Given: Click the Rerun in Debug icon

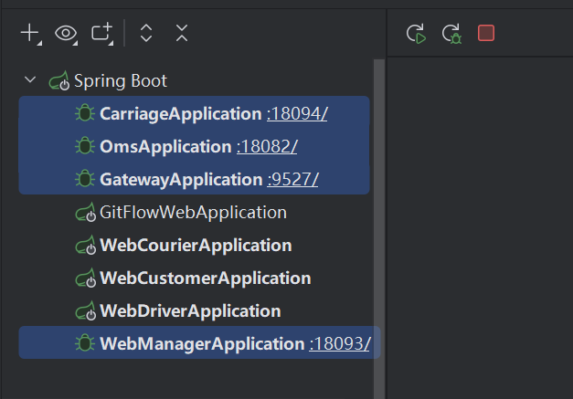Looking at the screenshot, I should 451,34.
